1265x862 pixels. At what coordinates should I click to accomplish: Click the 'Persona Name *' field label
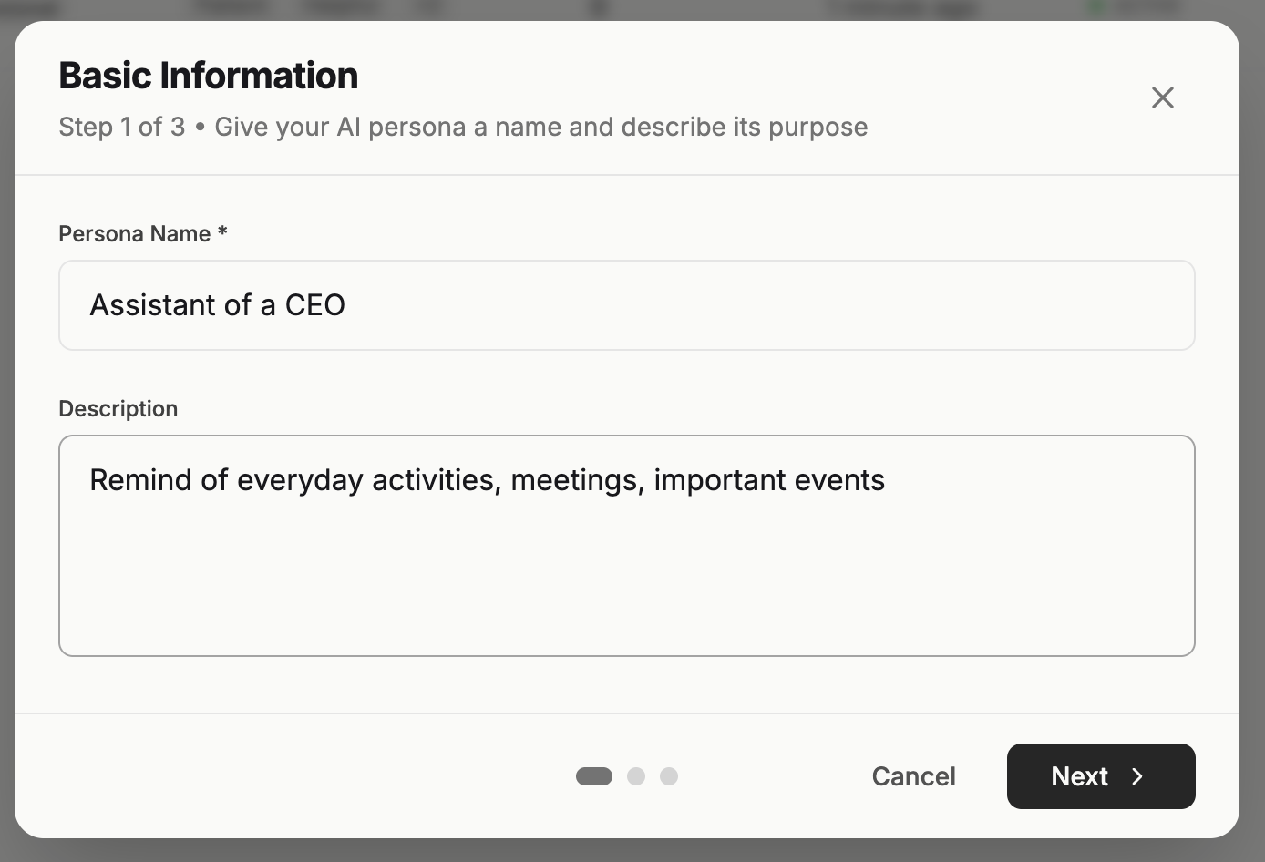click(134, 234)
